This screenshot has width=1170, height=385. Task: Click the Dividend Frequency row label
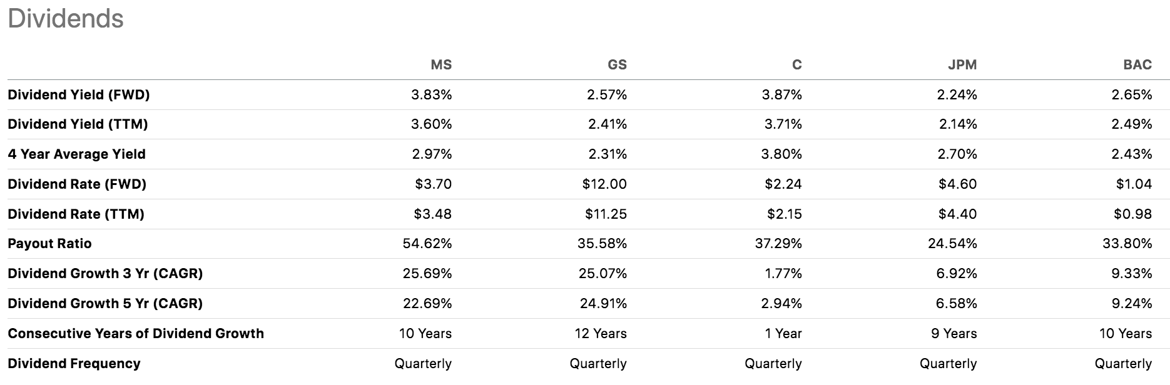[74, 364]
